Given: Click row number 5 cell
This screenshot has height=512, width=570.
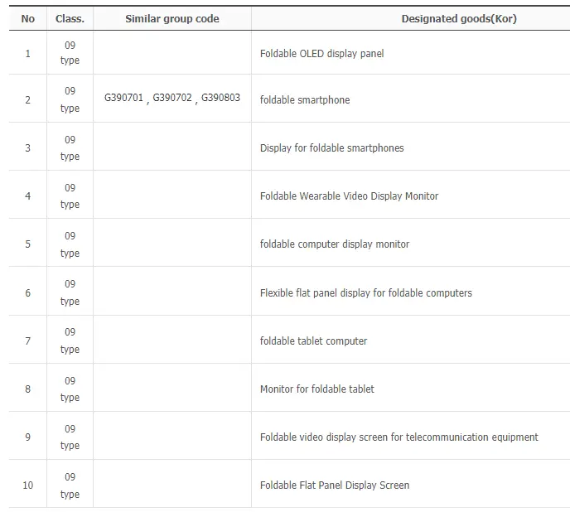Looking at the screenshot, I should (x=28, y=244).
